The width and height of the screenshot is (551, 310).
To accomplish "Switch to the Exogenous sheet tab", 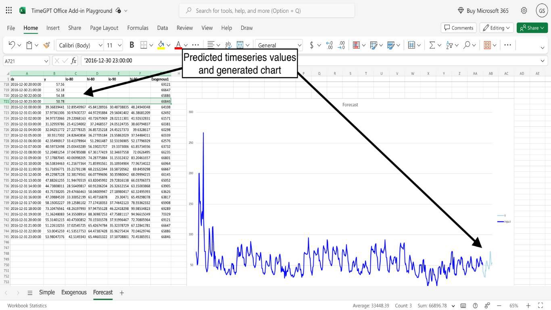I will point(74,292).
